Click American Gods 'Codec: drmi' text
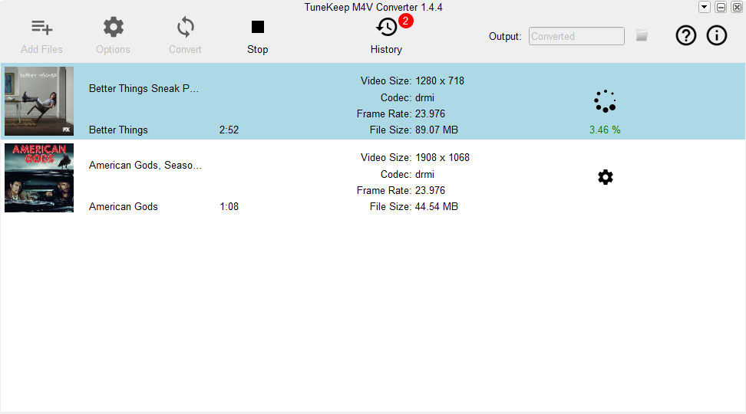 click(408, 174)
